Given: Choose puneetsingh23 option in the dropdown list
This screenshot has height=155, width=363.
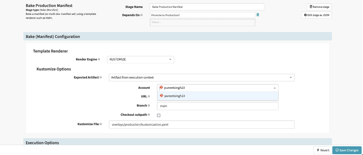Looking at the screenshot, I should tap(218, 96).
